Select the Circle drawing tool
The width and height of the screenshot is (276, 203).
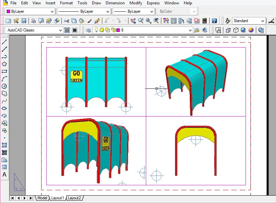4,86
